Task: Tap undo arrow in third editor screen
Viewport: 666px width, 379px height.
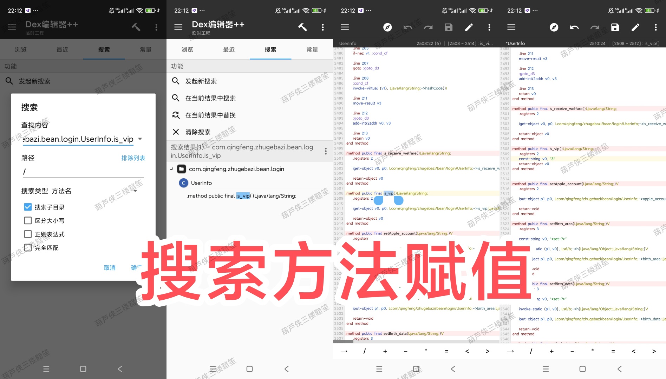Action: pos(408,27)
